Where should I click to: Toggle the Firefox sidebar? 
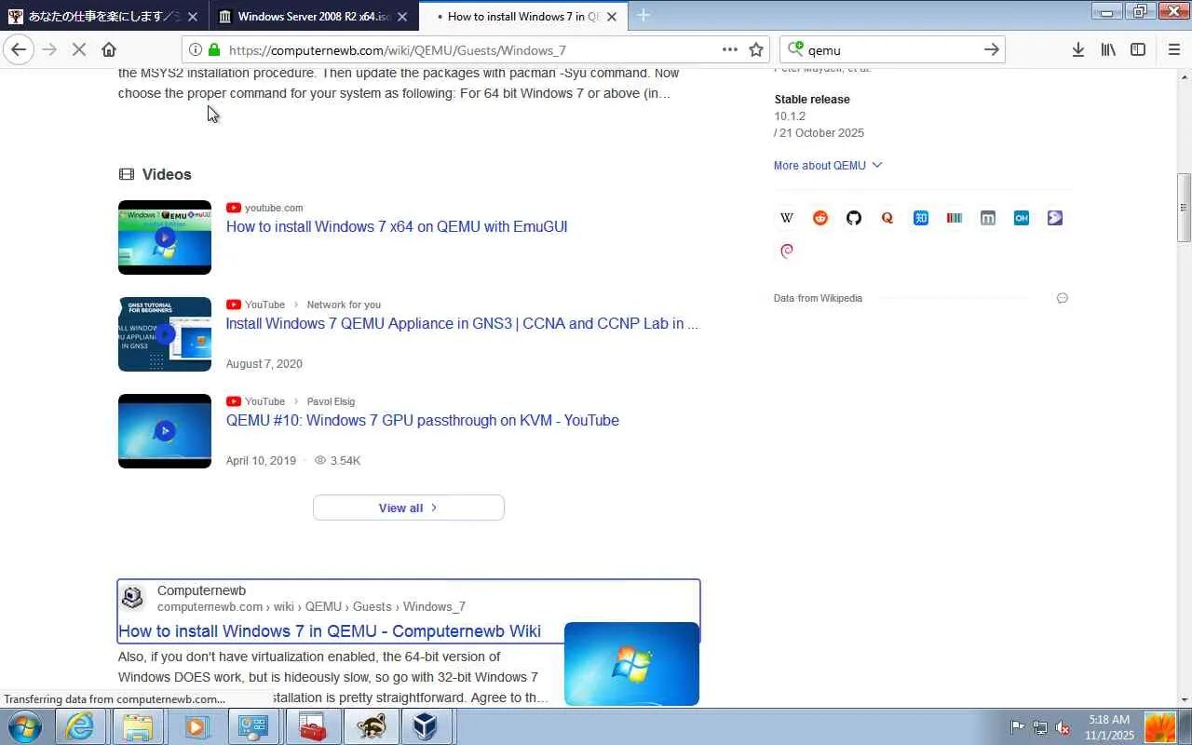coord(1138,49)
